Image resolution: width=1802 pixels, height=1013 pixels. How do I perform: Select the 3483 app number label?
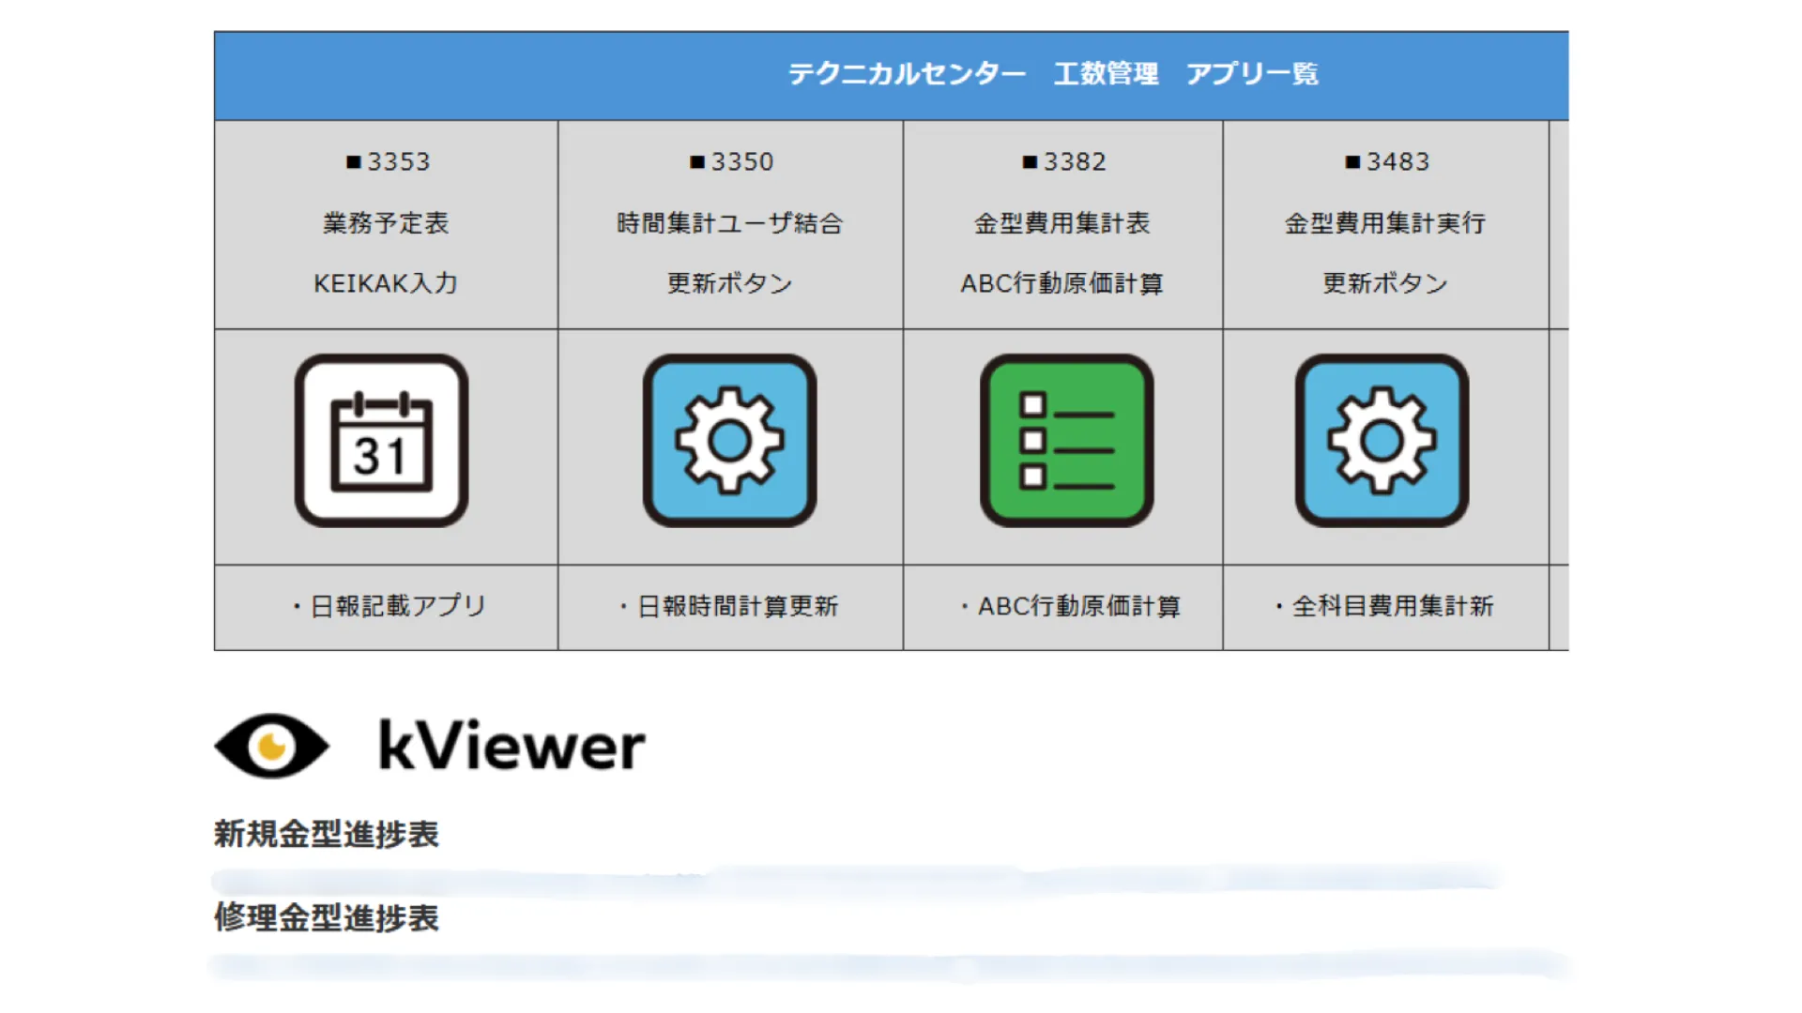pos(1387,162)
